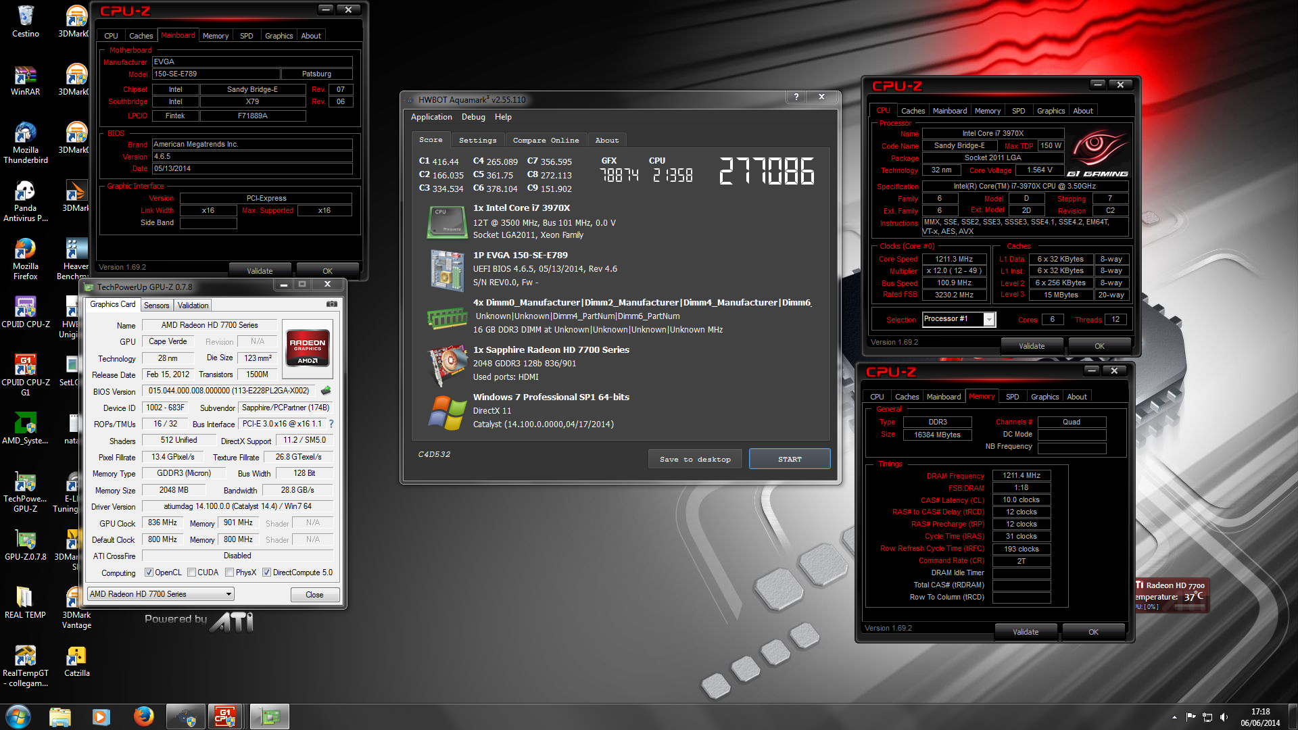Open the Mozilla Thunderbird desktop icon
1298x730 pixels.
tap(26, 143)
